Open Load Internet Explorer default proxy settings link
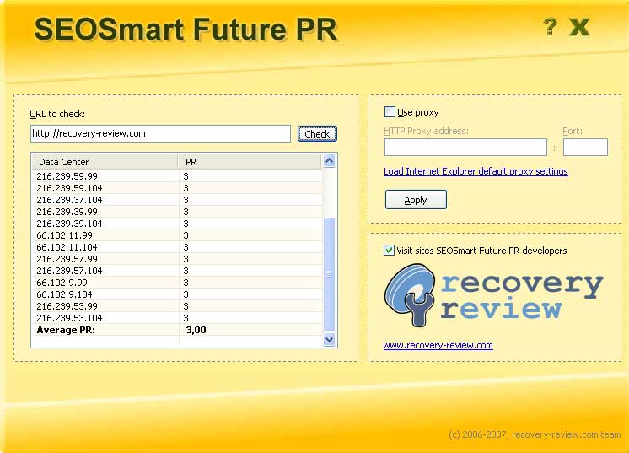The height and width of the screenshot is (453, 629). click(x=476, y=171)
